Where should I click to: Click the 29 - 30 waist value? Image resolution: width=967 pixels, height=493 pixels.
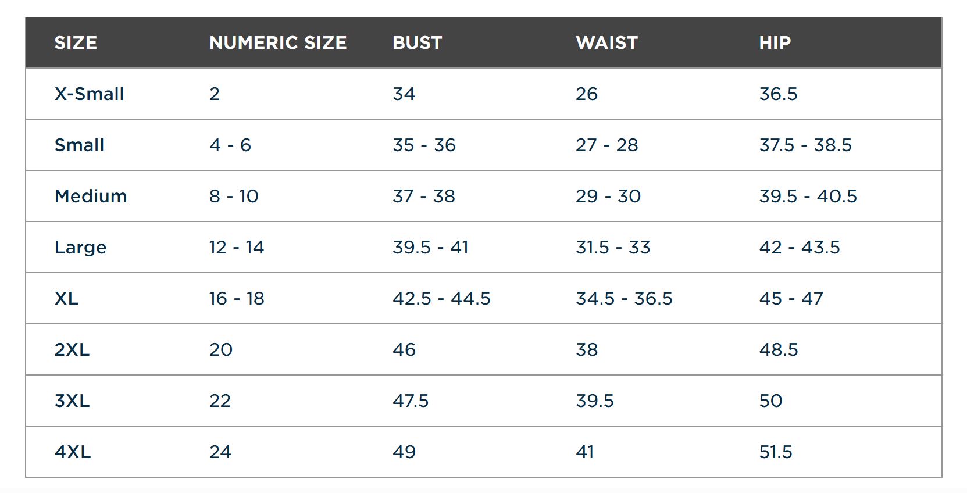coord(608,197)
